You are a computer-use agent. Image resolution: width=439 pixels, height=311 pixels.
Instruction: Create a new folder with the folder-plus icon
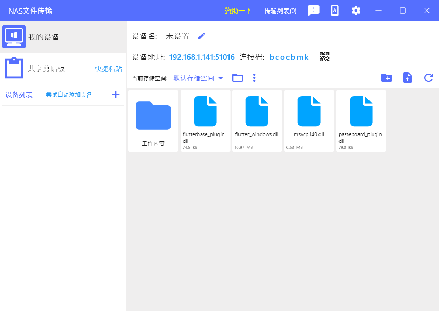pos(386,78)
